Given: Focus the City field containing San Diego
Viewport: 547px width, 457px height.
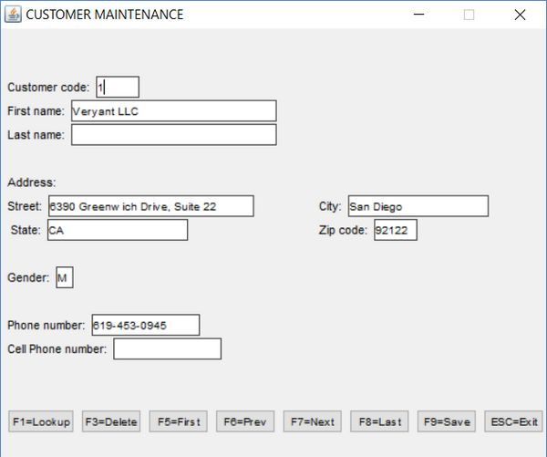Looking at the screenshot, I should coord(418,206).
